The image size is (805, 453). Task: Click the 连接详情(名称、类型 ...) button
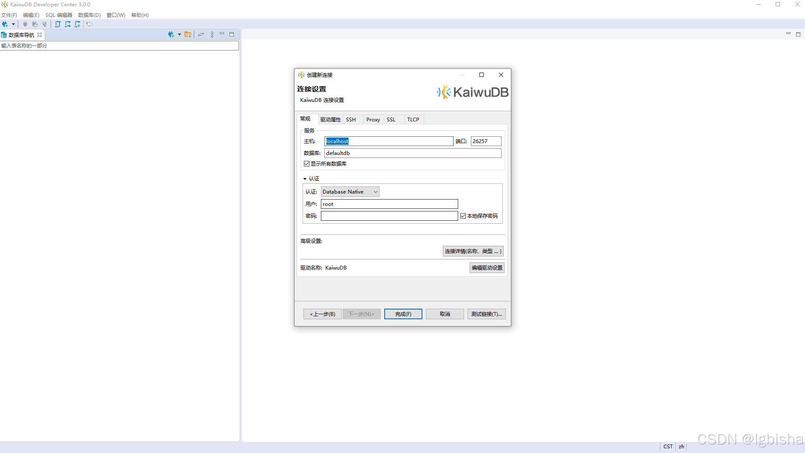point(473,251)
